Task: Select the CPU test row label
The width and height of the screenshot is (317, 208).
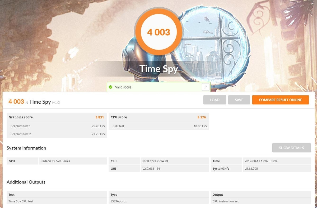Action: point(118,126)
